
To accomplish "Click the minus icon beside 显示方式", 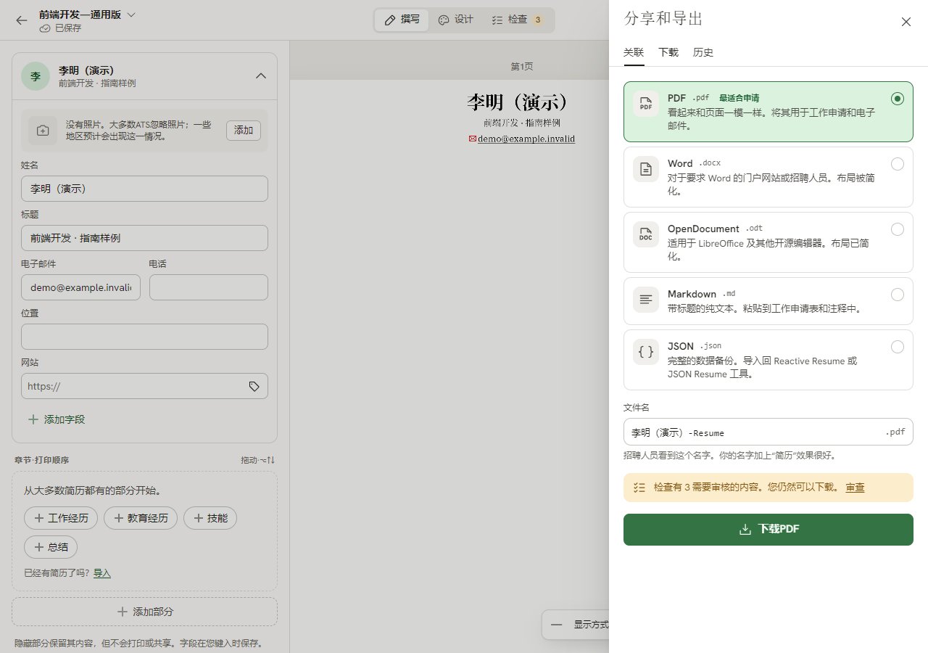I will 556,625.
